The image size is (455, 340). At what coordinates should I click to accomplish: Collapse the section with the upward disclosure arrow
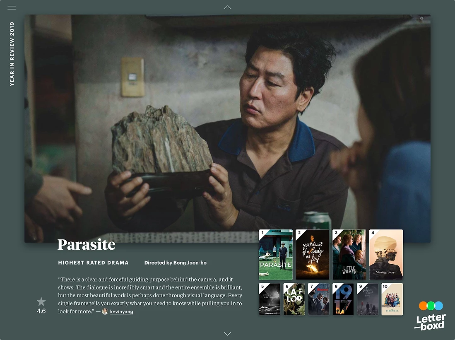(227, 7)
